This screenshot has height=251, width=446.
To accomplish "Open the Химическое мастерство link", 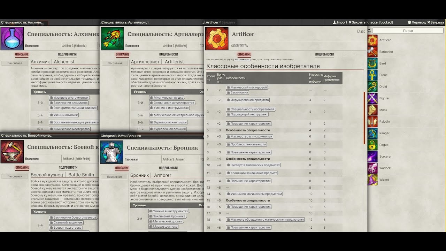I will pos(70,129).
